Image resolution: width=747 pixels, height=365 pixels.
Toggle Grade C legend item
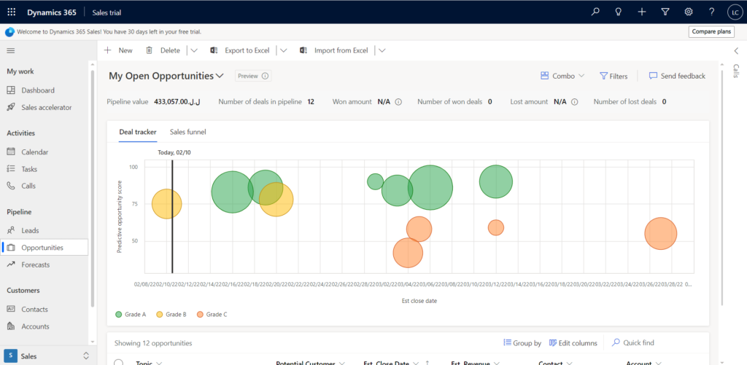tap(212, 315)
